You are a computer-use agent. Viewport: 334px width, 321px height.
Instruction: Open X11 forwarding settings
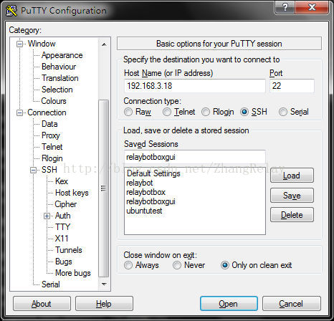[62, 239]
